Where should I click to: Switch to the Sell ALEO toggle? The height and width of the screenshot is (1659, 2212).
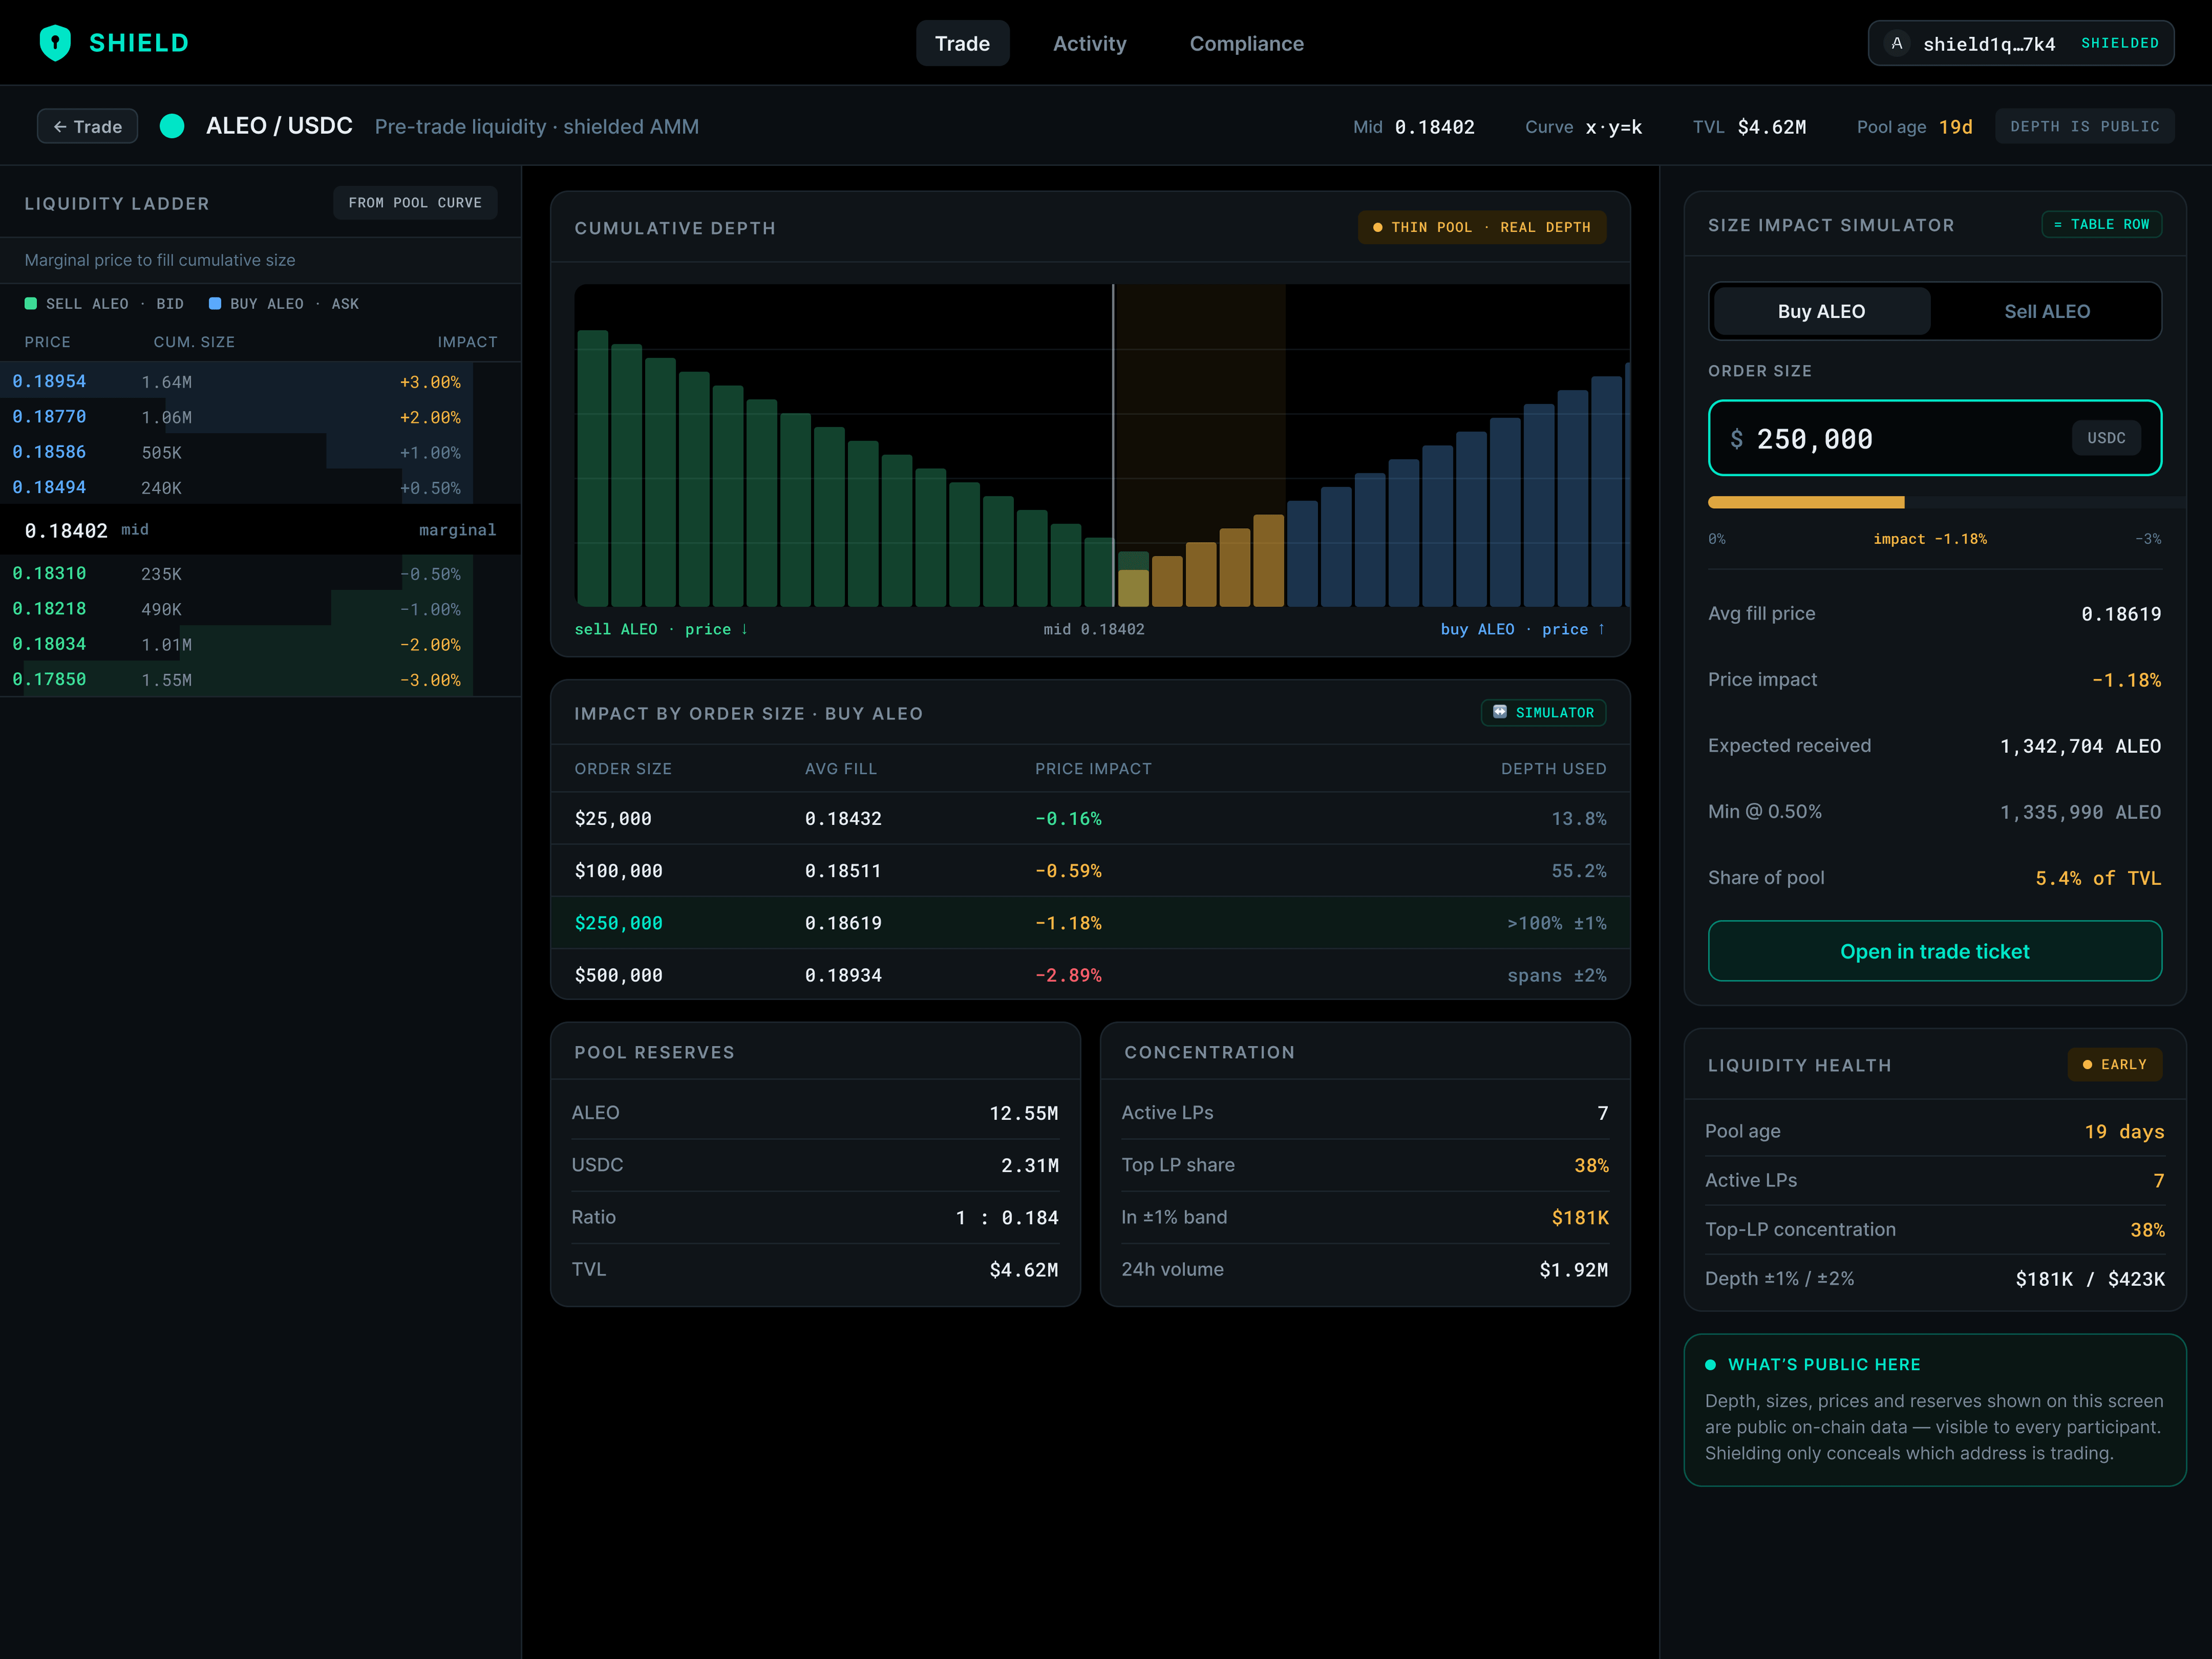[2046, 311]
